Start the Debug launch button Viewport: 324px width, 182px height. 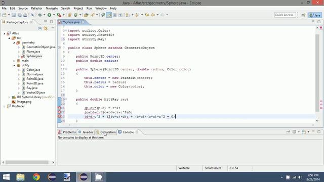point(40,15)
